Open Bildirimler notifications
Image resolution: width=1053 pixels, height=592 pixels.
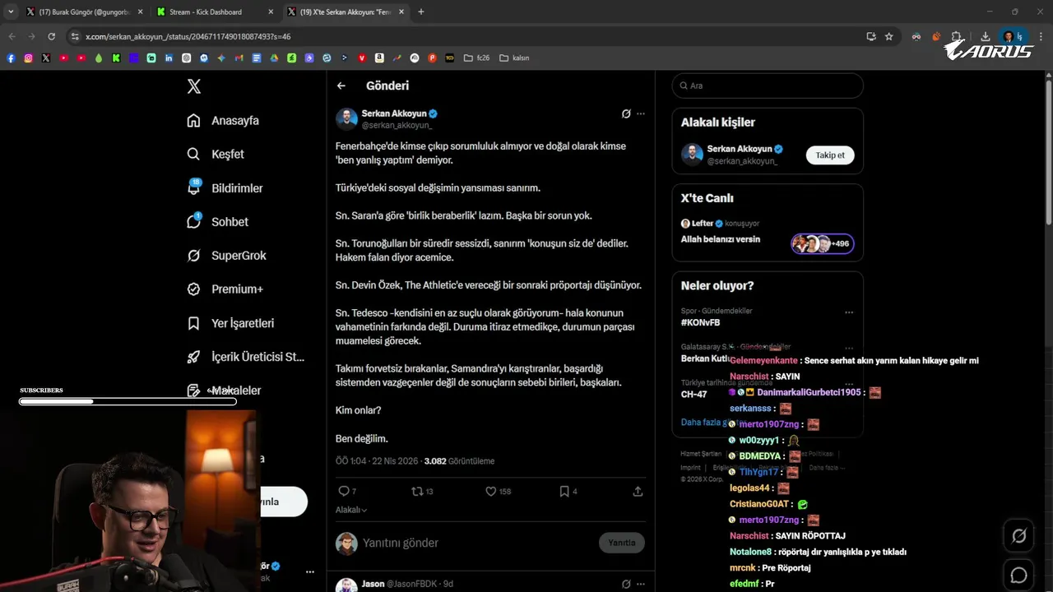coord(225,188)
